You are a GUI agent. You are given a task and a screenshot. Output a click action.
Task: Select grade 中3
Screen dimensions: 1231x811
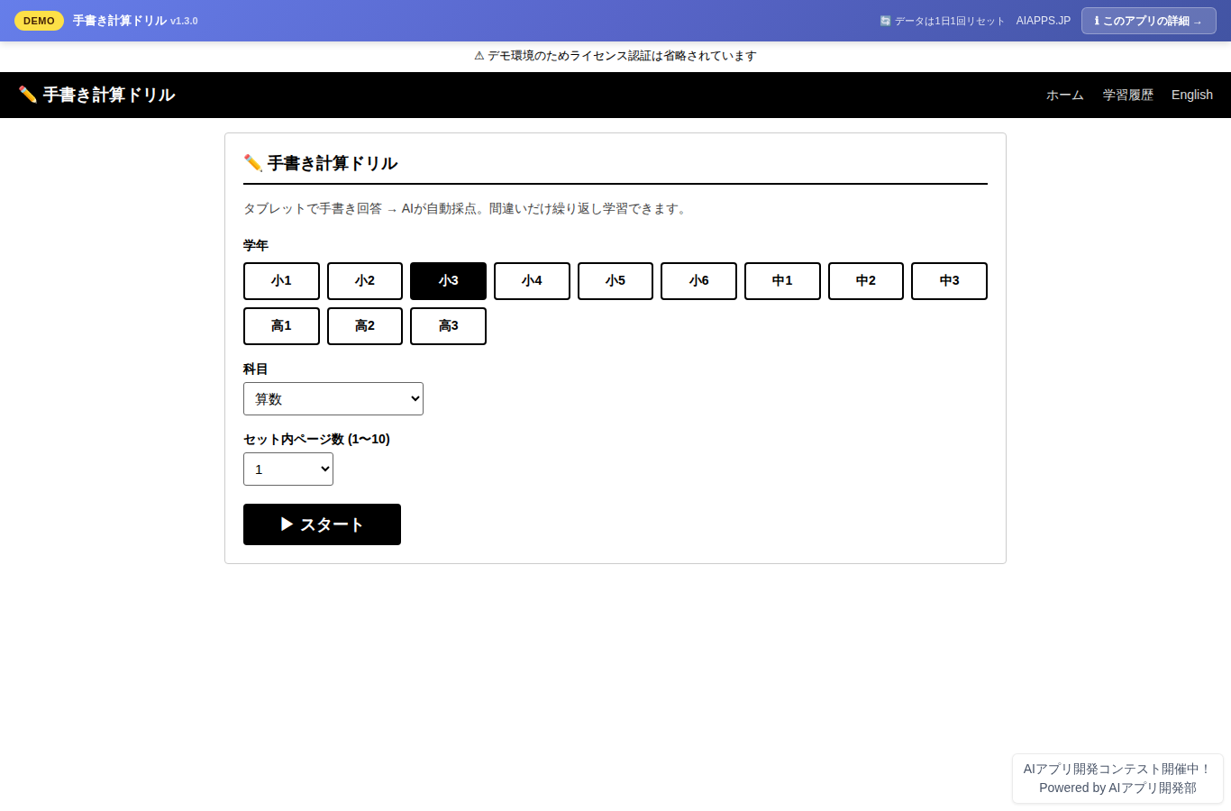(x=949, y=281)
